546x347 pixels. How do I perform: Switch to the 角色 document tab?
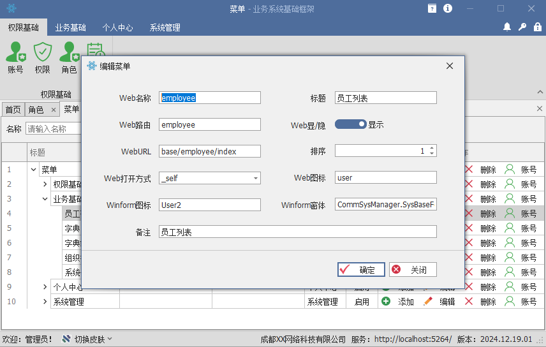tap(36, 110)
